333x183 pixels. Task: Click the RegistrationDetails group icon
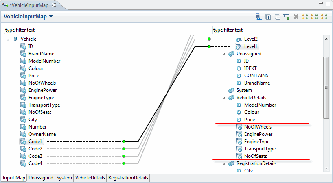[x=231, y=164]
